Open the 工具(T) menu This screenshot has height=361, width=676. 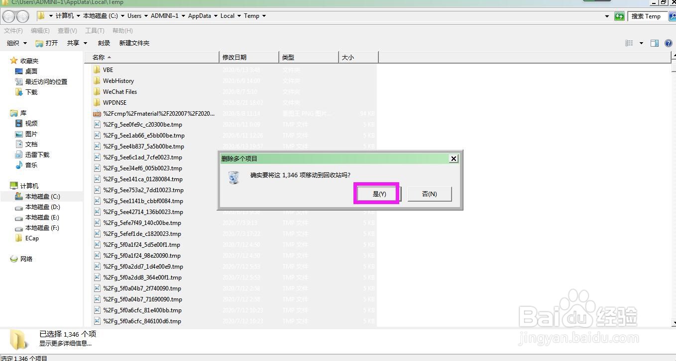pos(95,31)
